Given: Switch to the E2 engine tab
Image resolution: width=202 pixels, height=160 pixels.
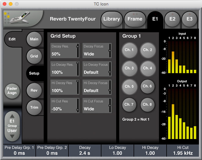Looking at the screenshot, I should coord(172,19).
